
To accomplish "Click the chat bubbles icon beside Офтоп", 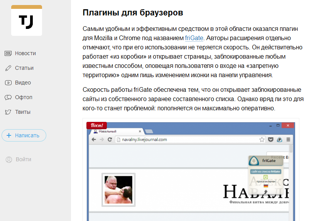I will pos(8,97).
